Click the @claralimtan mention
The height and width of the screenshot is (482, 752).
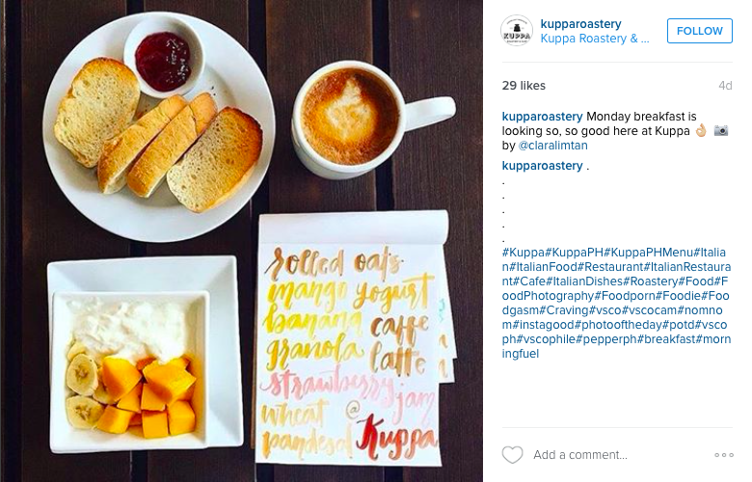click(x=552, y=146)
